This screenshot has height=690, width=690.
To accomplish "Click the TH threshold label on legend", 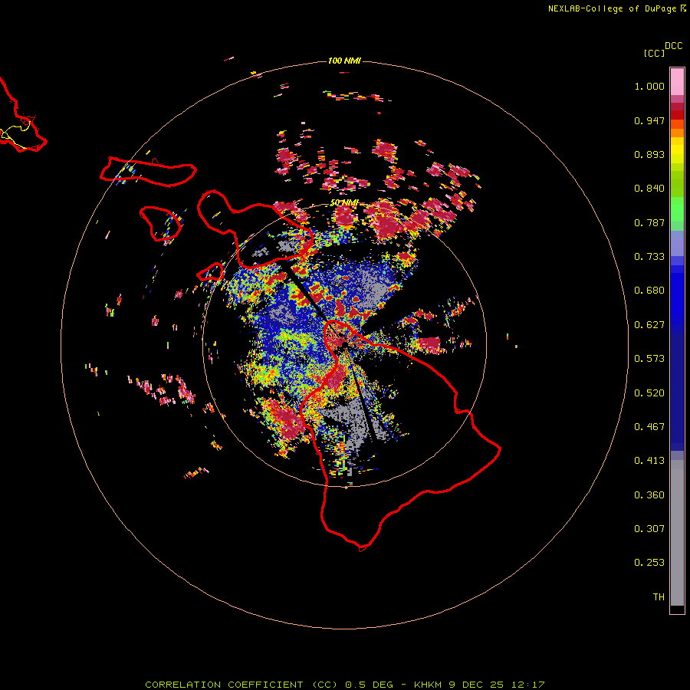I will (x=659, y=597).
